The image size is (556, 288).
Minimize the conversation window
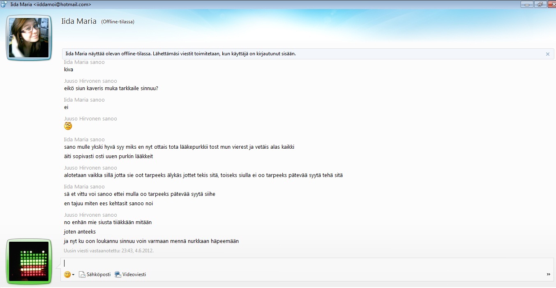[527, 4]
